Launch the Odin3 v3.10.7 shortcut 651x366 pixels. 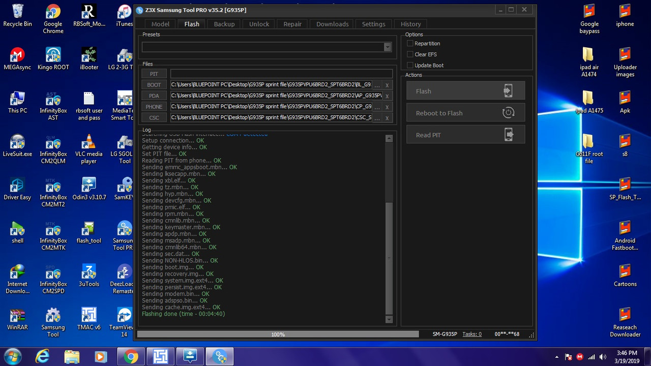[89, 189]
